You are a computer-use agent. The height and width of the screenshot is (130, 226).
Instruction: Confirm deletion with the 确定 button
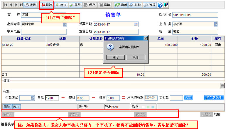(115, 57)
